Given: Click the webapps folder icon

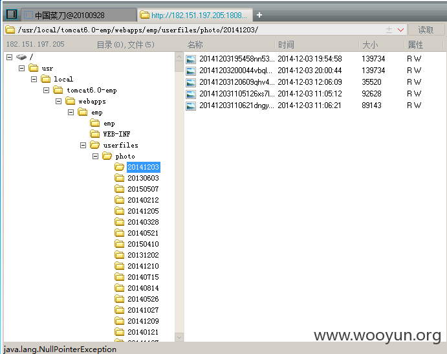Looking at the screenshot, I should coord(71,101).
